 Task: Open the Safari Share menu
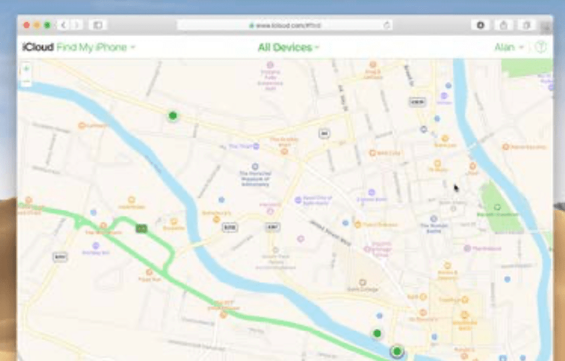[503, 25]
